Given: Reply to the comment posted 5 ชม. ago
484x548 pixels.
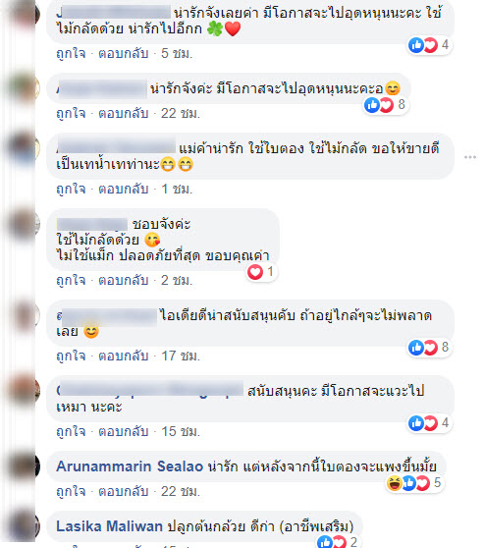Looking at the screenshot, I should (124, 53).
